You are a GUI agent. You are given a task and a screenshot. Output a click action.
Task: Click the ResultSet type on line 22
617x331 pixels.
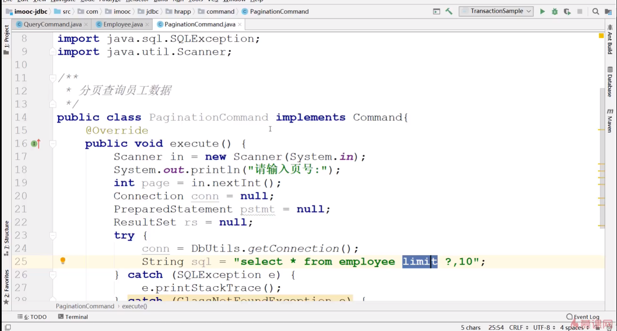click(x=145, y=222)
